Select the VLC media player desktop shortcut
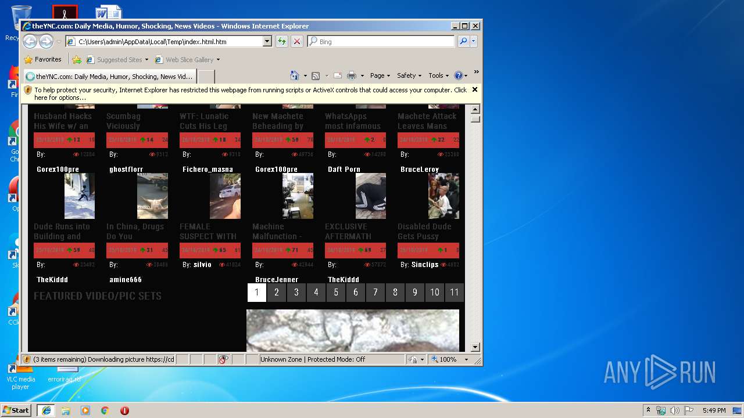Viewport: 744px width, 418px height. pyautogui.click(x=20, y=376)
